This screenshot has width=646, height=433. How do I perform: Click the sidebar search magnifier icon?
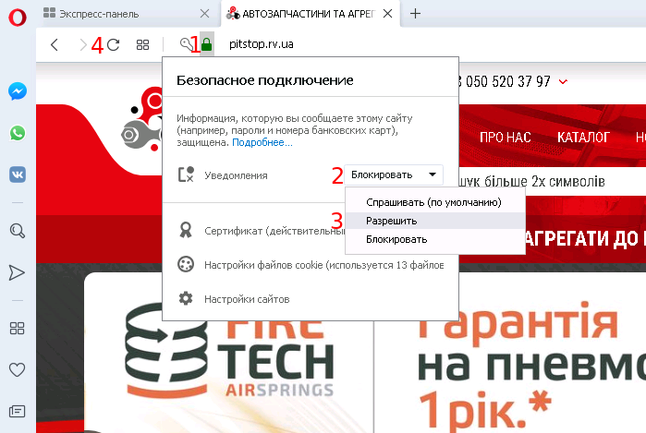(18, 231)
